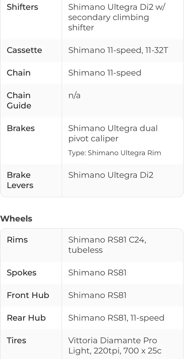Select the 11-32T cassette value
Screen dimensions: 184x359
(118, 50)
